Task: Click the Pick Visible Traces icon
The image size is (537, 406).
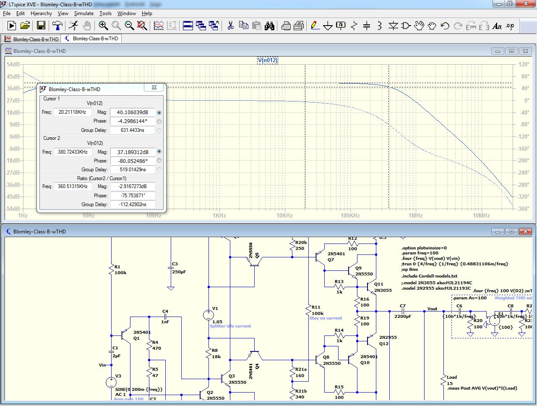Action: 159,26
